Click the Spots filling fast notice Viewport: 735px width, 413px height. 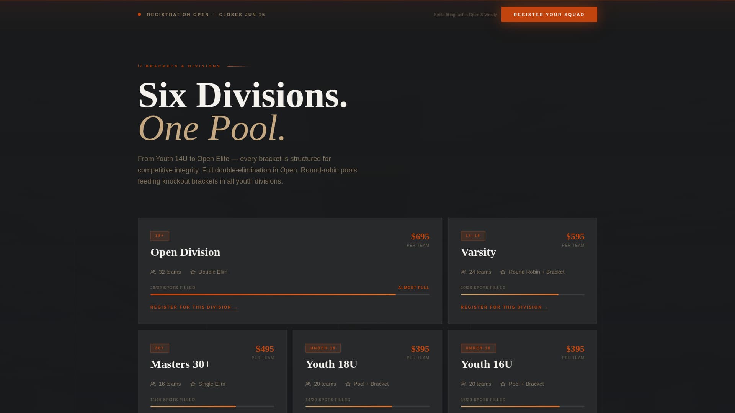click(465, 15)
